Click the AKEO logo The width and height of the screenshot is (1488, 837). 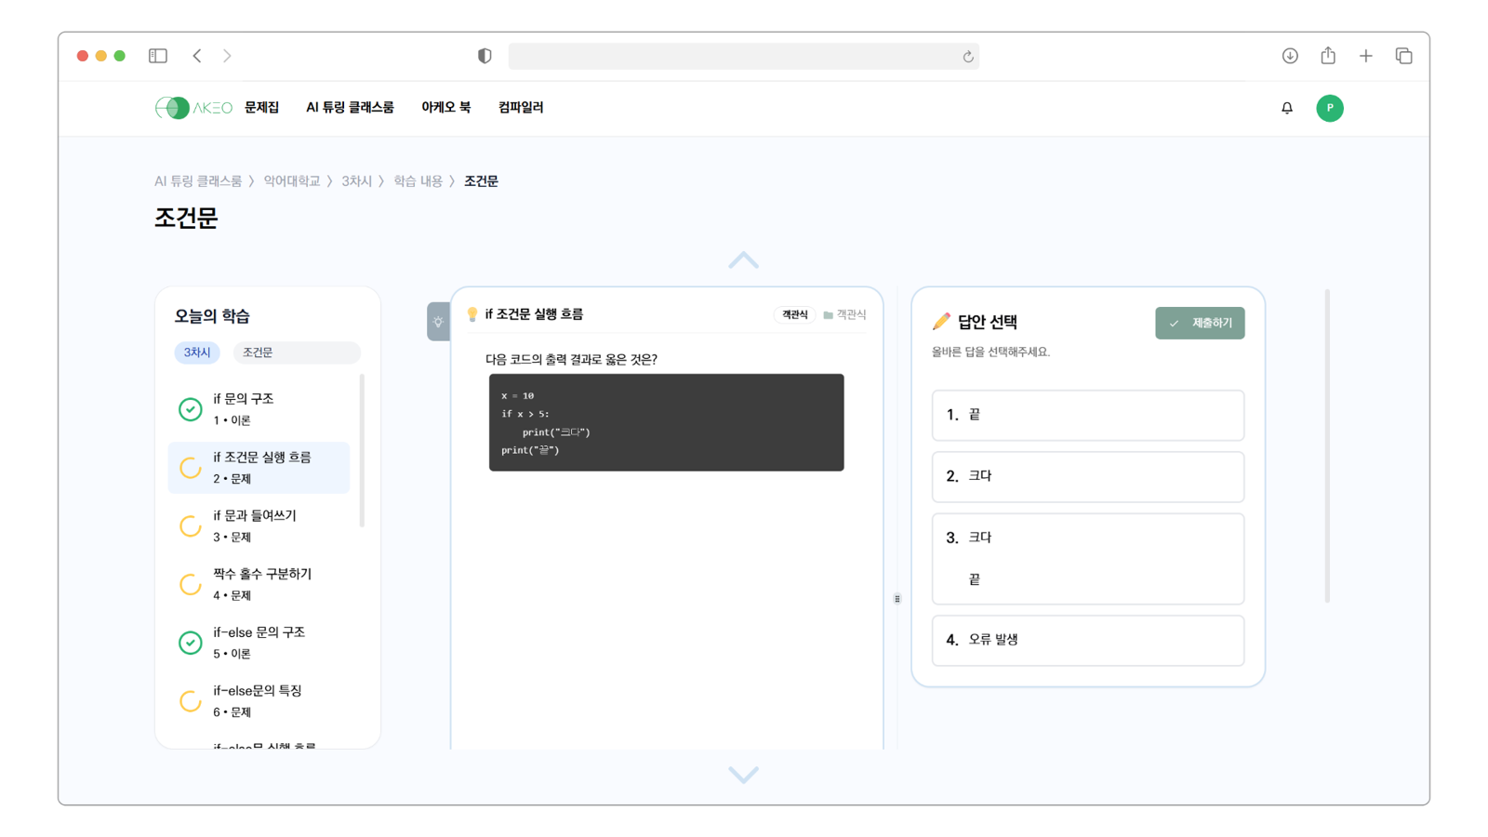tap(193, 108)
